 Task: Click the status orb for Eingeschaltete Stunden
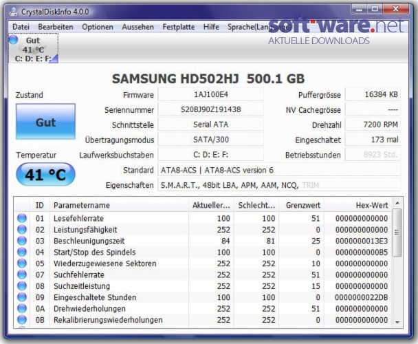coord(22,297)
